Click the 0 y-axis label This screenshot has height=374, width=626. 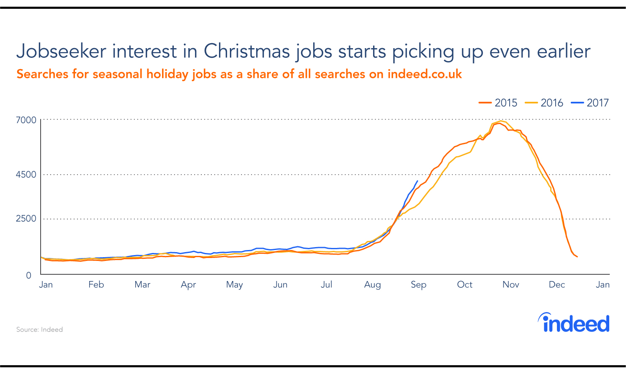[28, 275]
